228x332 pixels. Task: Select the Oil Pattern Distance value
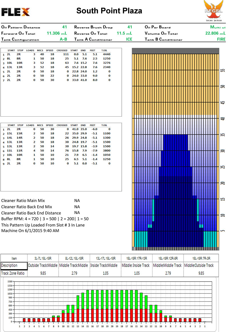coord(64,27)
